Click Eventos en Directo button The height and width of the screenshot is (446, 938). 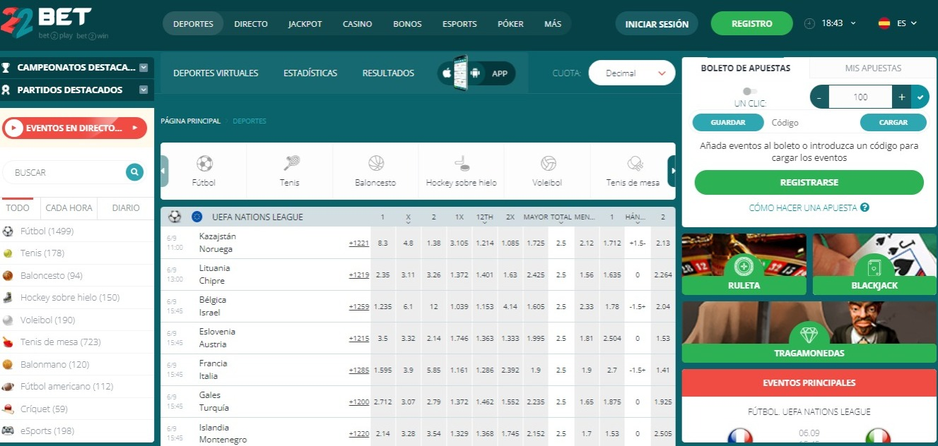click(x=75, y=128)
